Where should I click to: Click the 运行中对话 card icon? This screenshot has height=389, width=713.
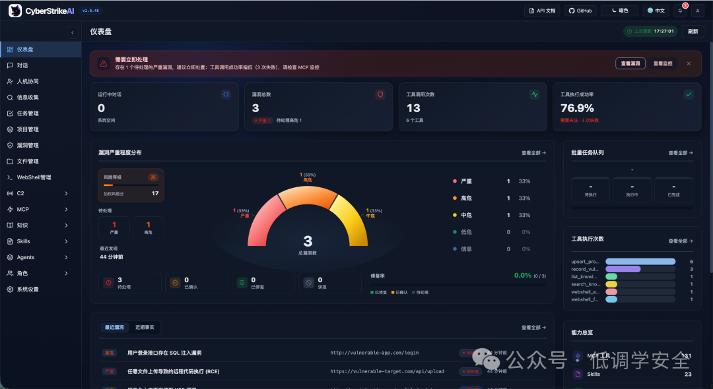[226, 94]
